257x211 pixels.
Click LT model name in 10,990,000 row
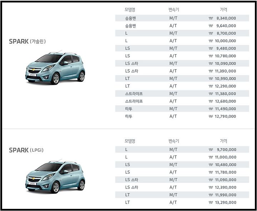click(x=127, y=79)
